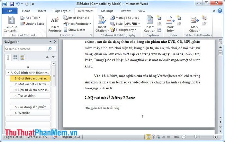Click the Redo icon
This screenshot has height=142, width=225.
[27, 4]
